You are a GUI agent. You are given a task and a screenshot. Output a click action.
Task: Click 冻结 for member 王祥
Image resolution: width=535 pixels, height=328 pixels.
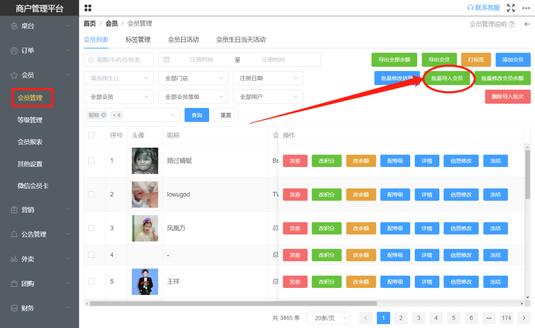click(x=495, y=282)
